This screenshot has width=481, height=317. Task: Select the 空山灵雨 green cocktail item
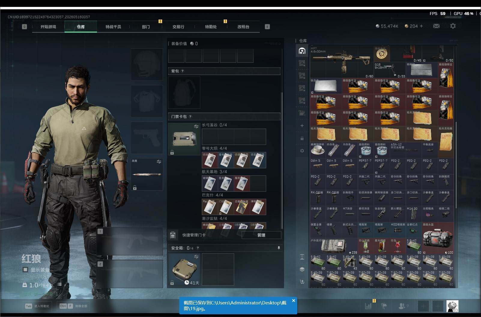pyautogui.click(x=366, y=246)
